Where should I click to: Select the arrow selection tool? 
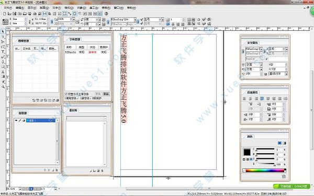point(3,31)
